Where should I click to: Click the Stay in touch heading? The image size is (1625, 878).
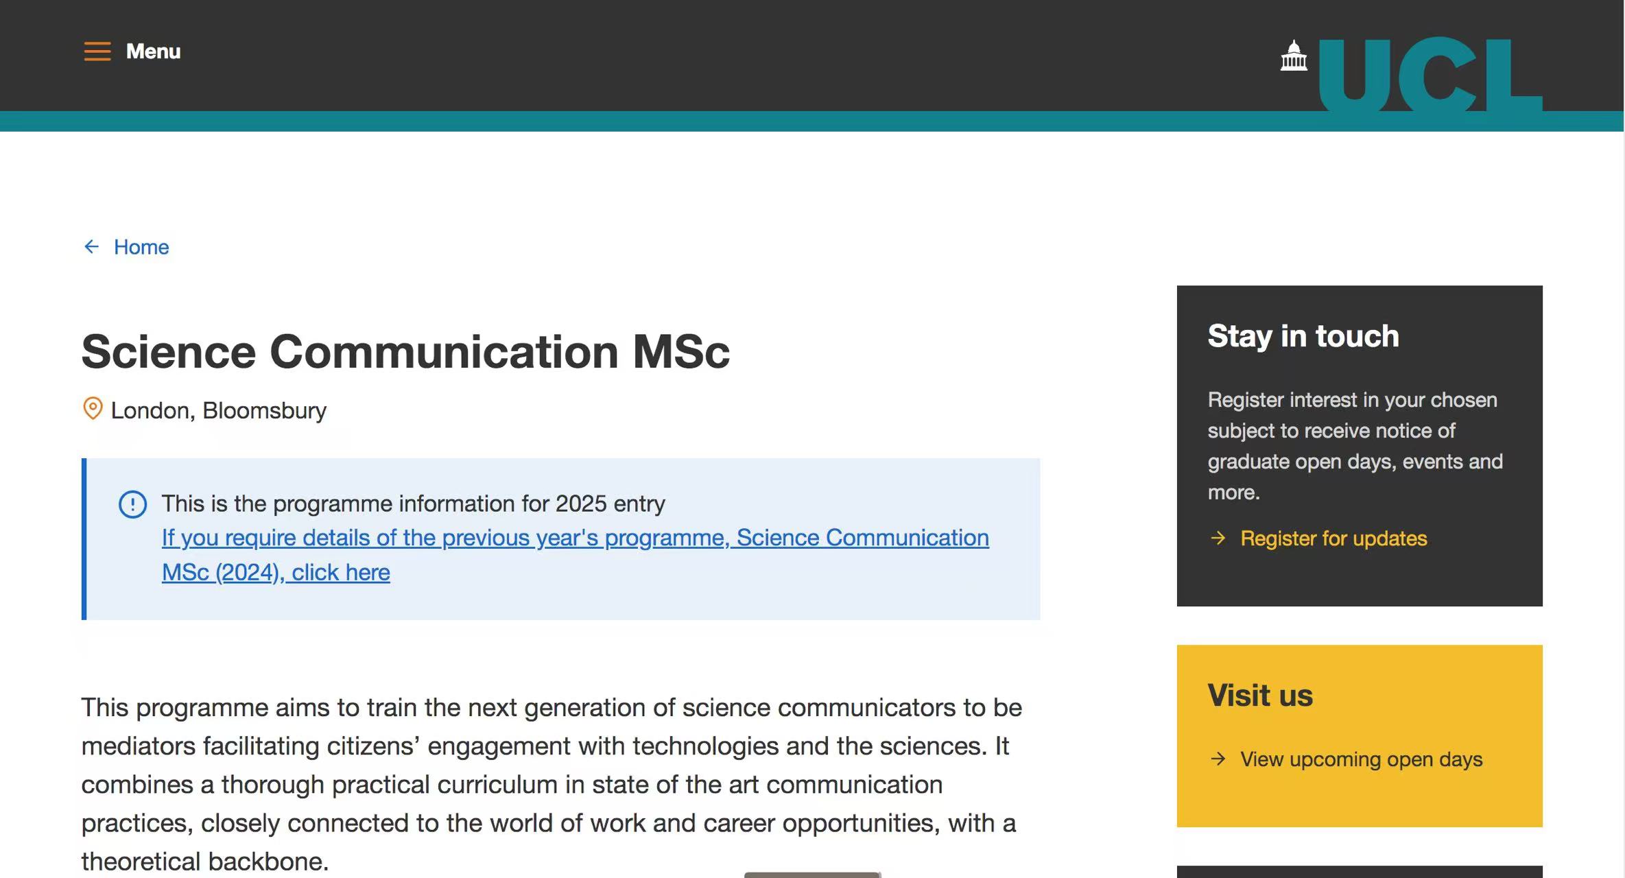pos(1303,336)
